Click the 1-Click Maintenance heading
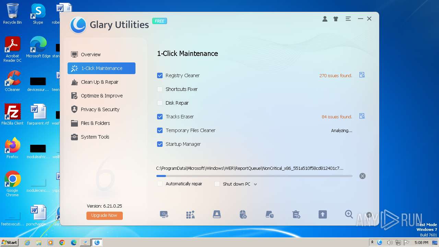This screenshot has height=247, width=439. tap(188, 54)
